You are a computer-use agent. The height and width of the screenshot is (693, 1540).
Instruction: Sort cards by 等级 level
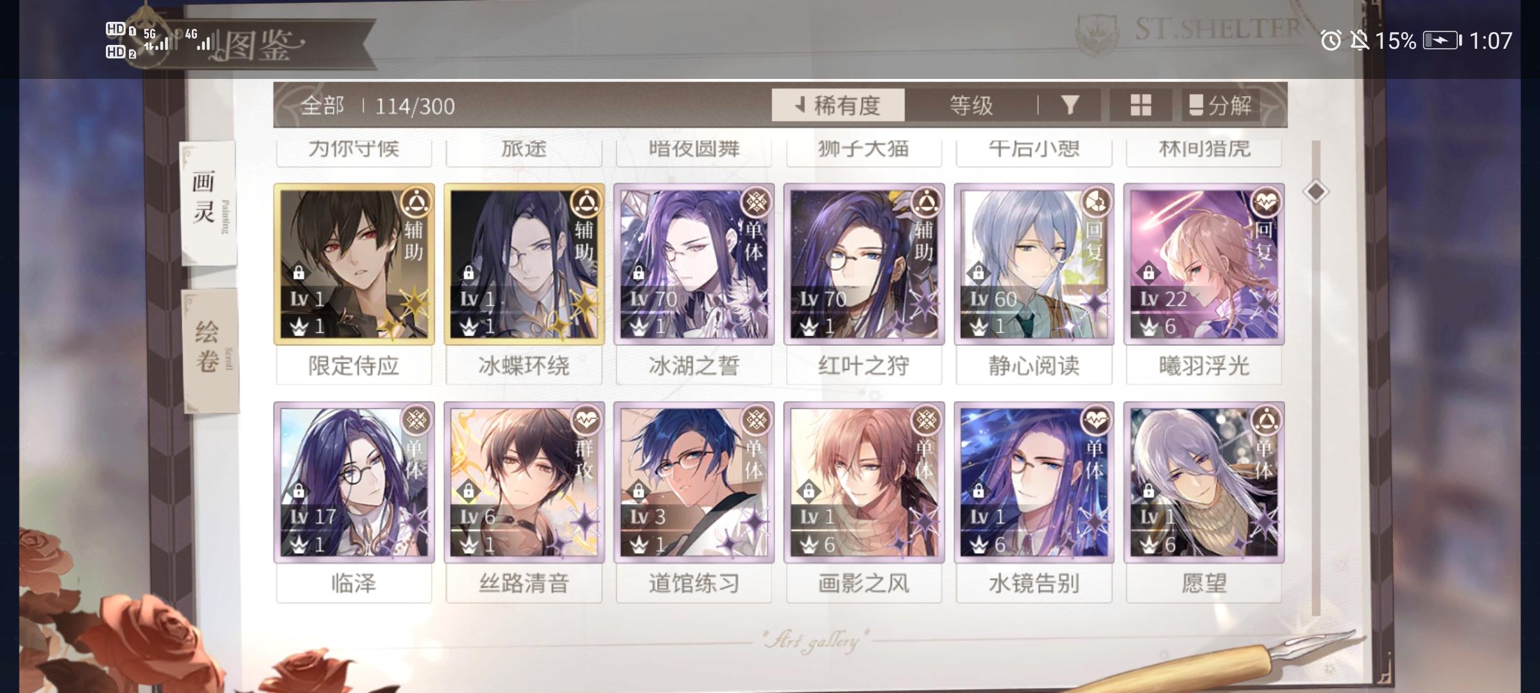click(971, 105)
